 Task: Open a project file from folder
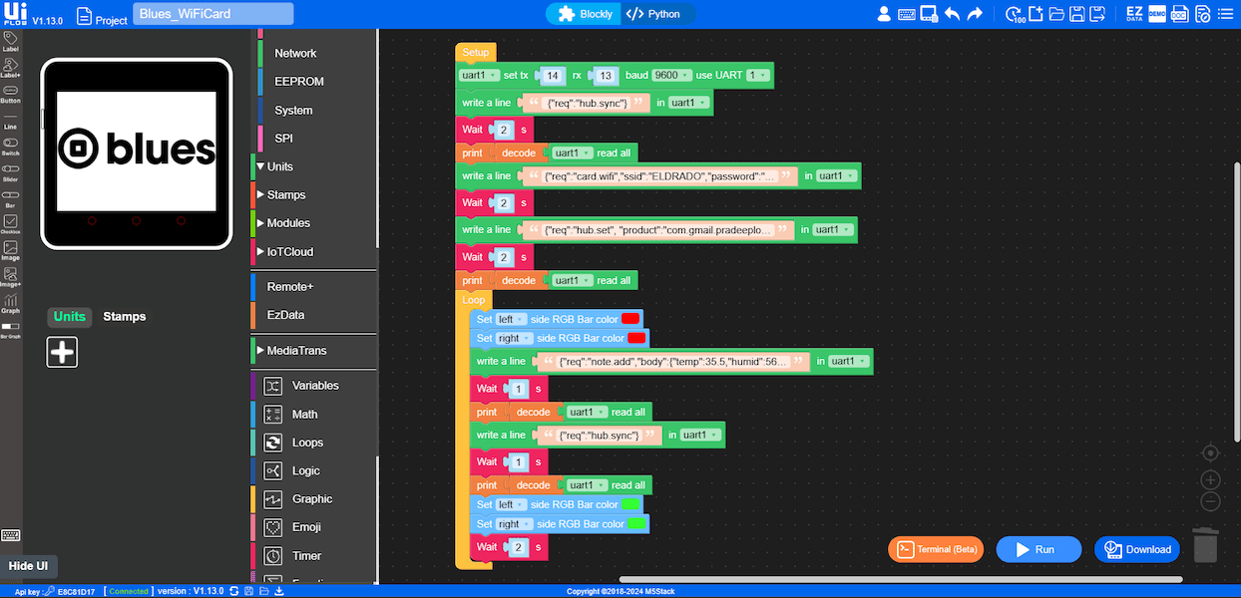click(x=1056, y=14)
